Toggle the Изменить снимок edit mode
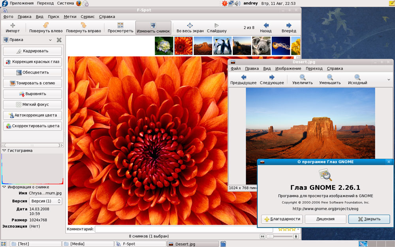This screenshot has width=395, height=247. [x=153, y=28]
